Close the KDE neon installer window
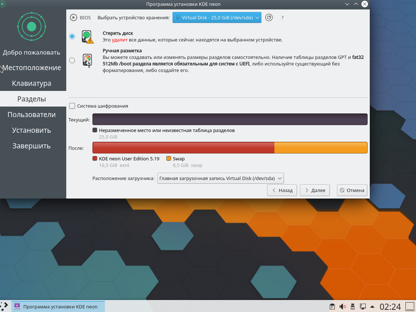Viewport: 416px width, 312px height. 365,4
